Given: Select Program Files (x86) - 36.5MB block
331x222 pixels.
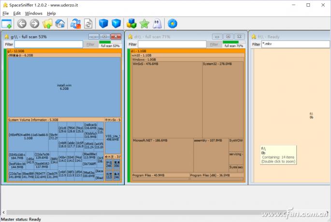Looking at the screenshot, I should (216, 177).
